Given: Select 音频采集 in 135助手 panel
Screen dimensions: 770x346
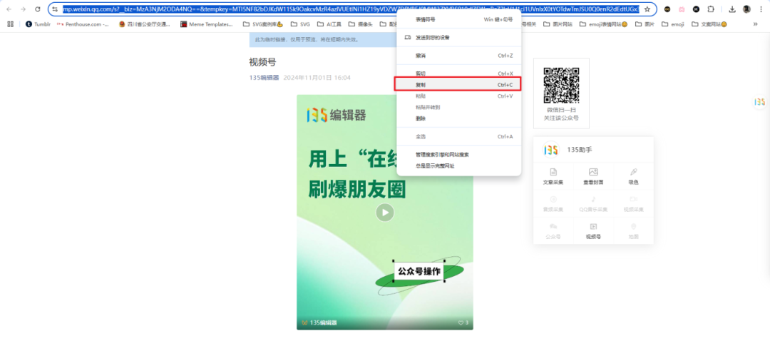Looking at the screenshot, I should (553, 204).
